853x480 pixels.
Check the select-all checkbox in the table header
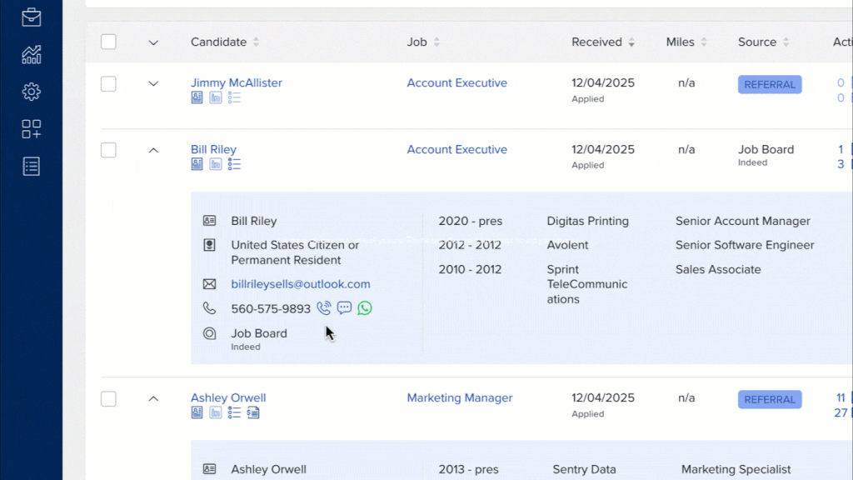[108, 42]
